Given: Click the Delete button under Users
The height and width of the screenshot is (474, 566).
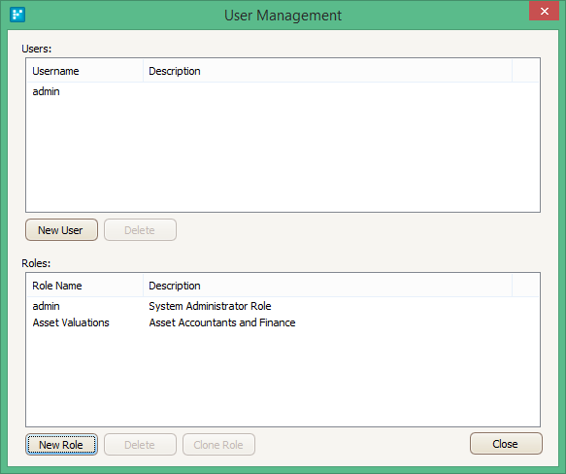Looking at the screenshot, I should click(x=140, y=230).
